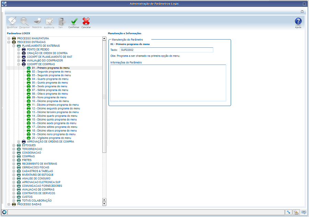Screen dimensions: 309x217
Task: Select 02 - Segundo programa do menu
Action: [51, 71]
